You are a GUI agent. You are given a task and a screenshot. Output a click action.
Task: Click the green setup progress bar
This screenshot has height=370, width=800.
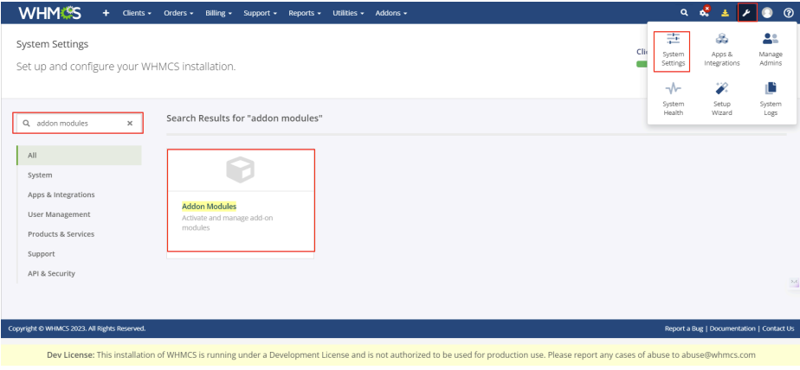(642, 64)
